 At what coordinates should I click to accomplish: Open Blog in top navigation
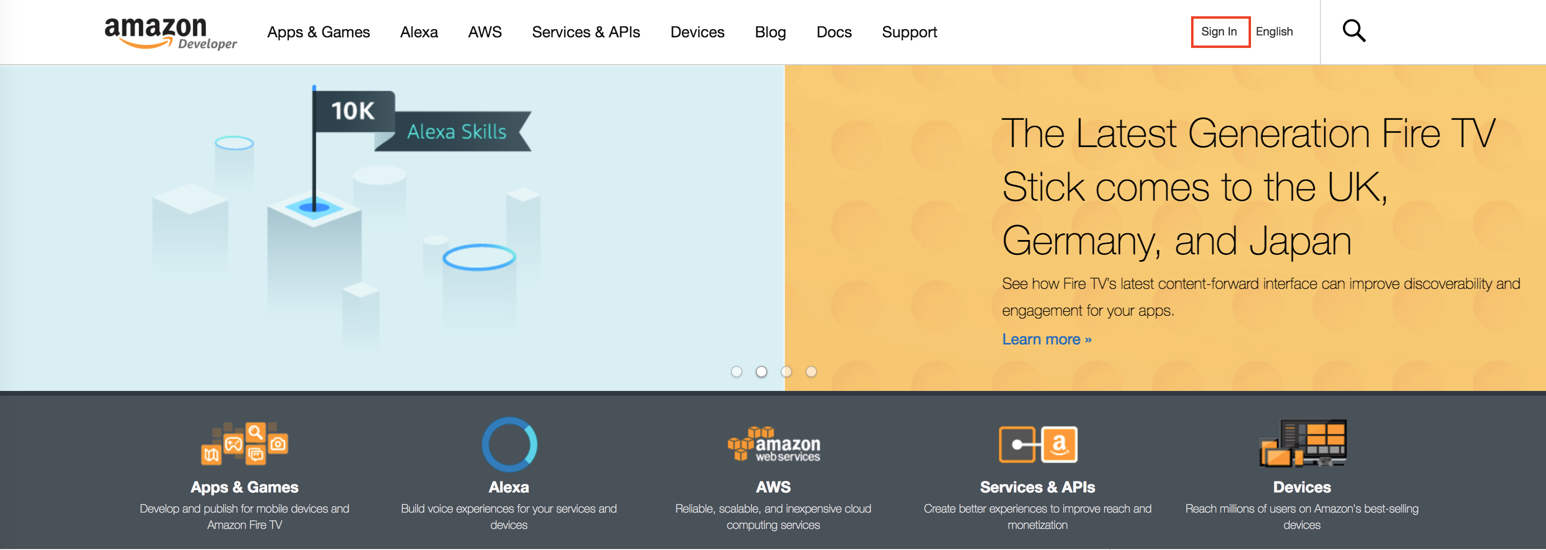coord(771,32)
